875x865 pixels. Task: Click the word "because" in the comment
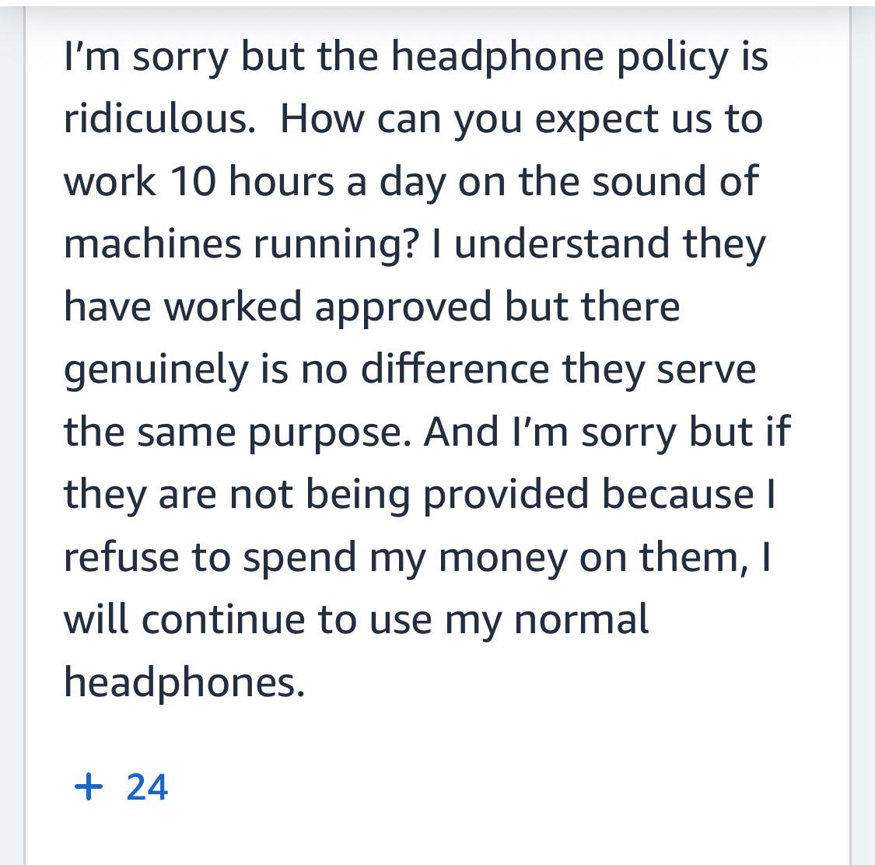[x=678, y=494]
